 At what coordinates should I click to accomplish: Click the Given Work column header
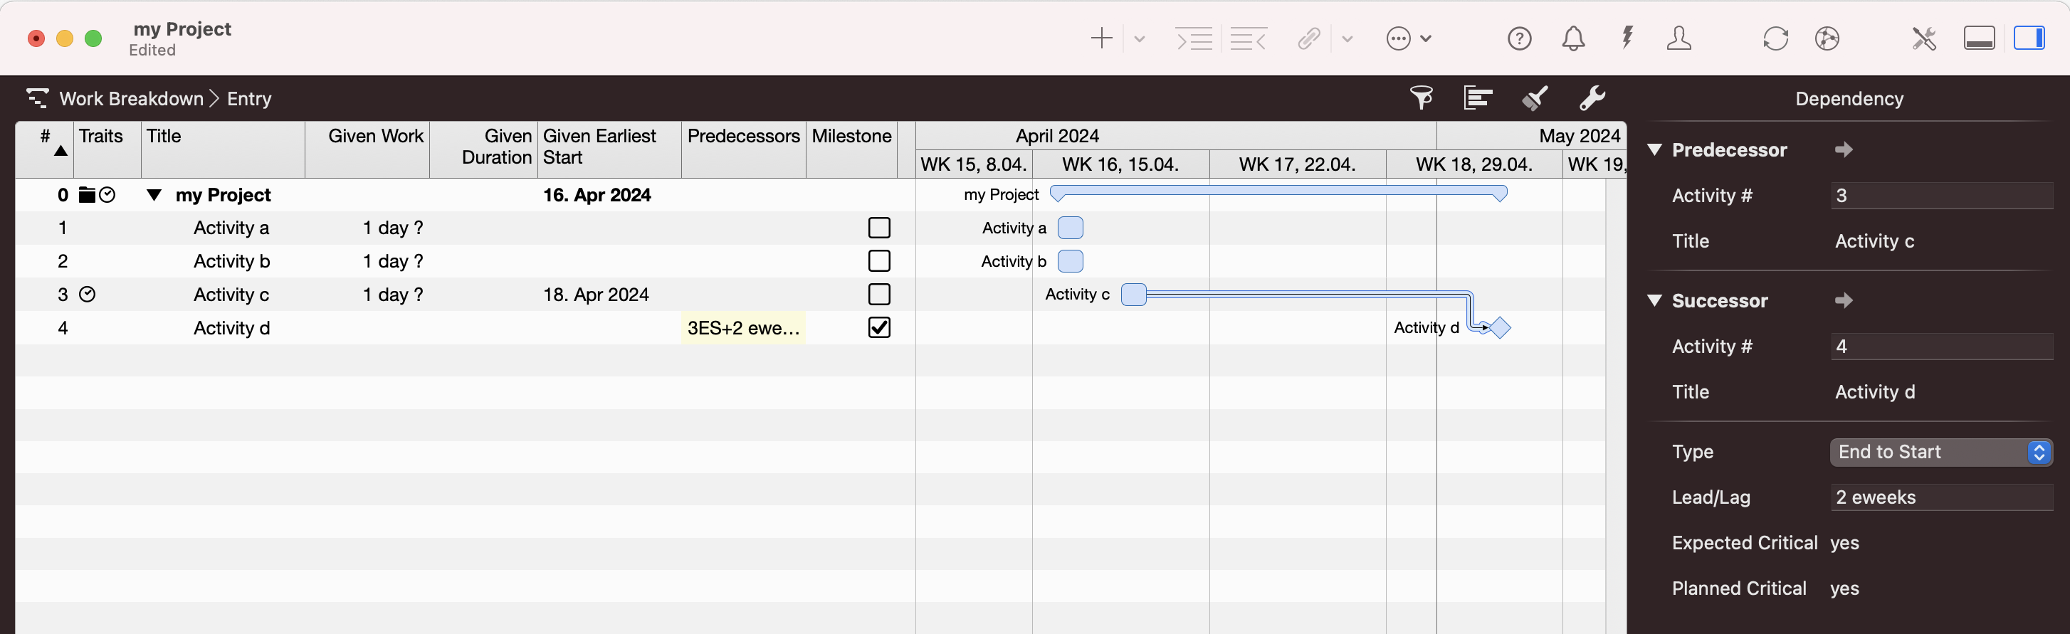point(367,149)
